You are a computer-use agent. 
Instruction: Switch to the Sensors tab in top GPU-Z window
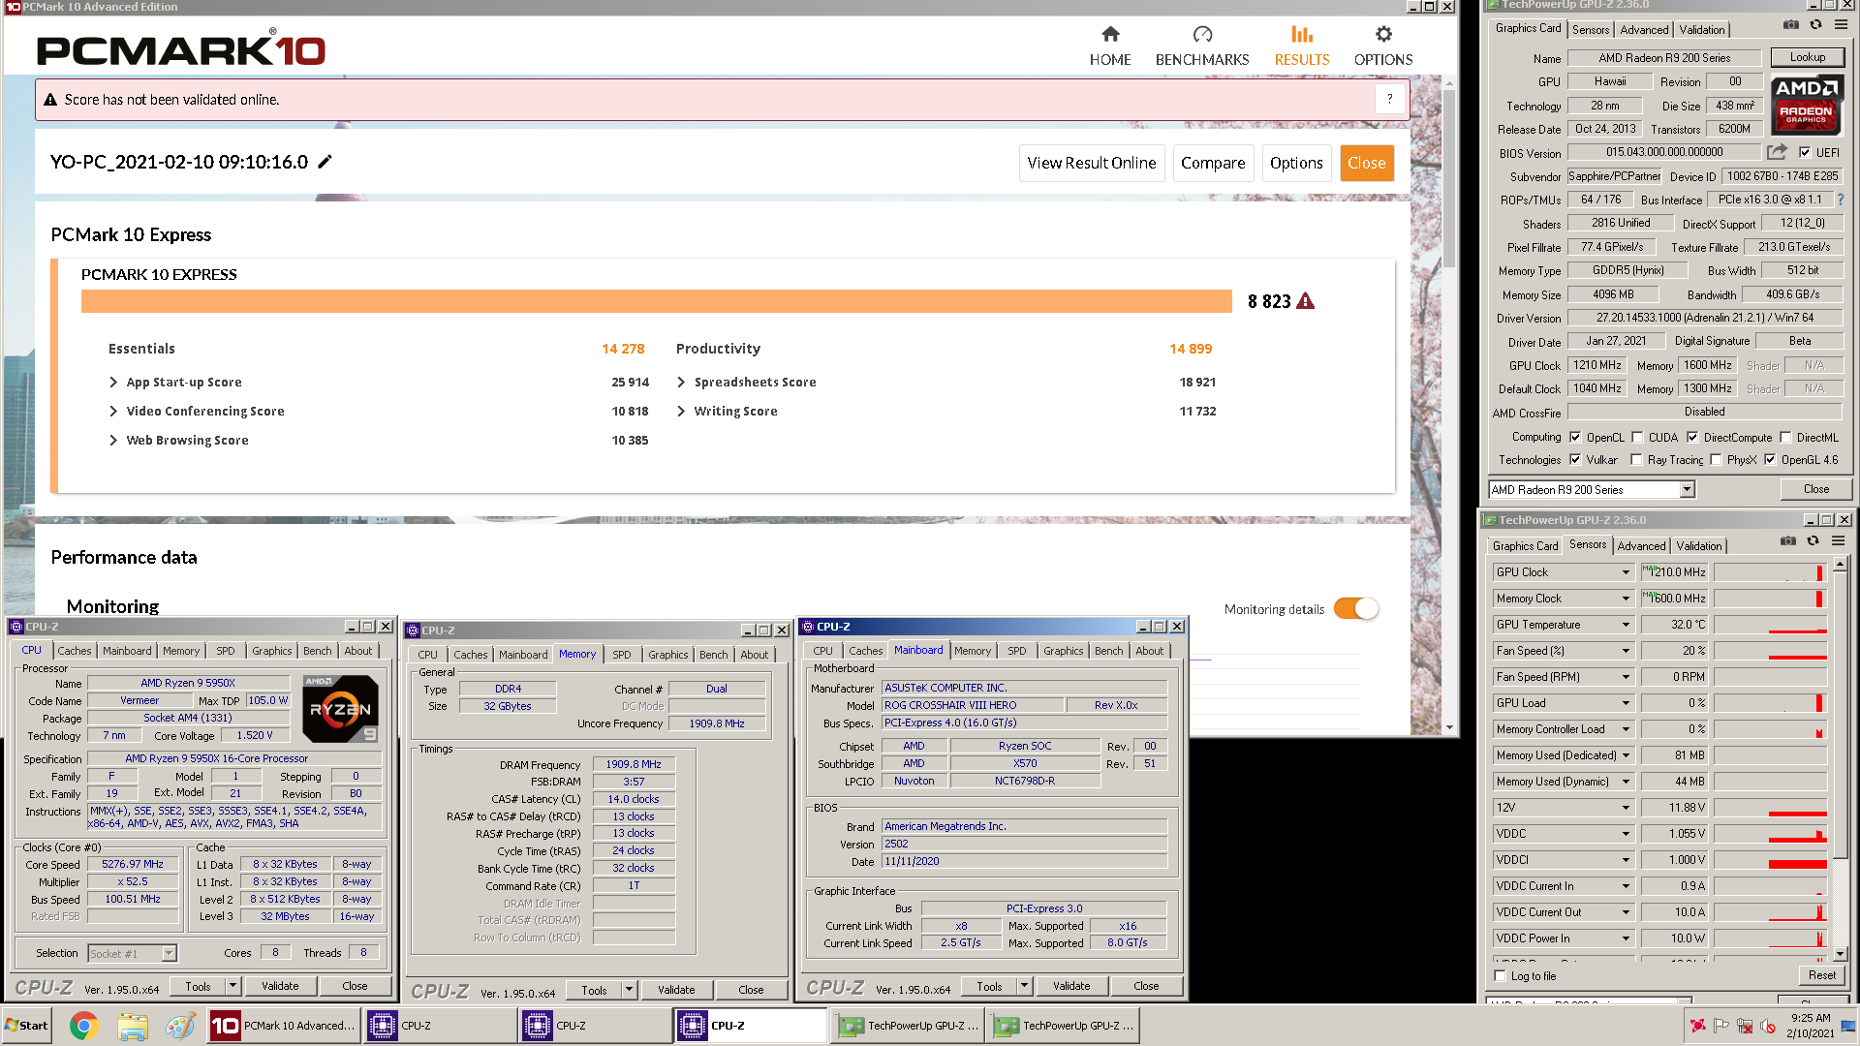coord(1591,30)
